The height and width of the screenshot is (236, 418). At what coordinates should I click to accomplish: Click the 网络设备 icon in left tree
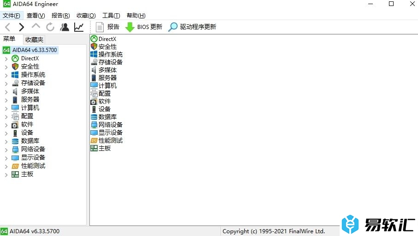(x=15, y=149)
